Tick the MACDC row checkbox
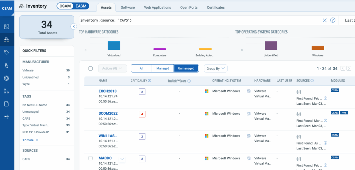The width and height of the screenshot is (355, 170). [x=91, y=158]
